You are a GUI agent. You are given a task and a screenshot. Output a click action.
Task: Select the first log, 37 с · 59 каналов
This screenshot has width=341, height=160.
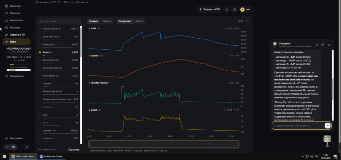[19, 50]
